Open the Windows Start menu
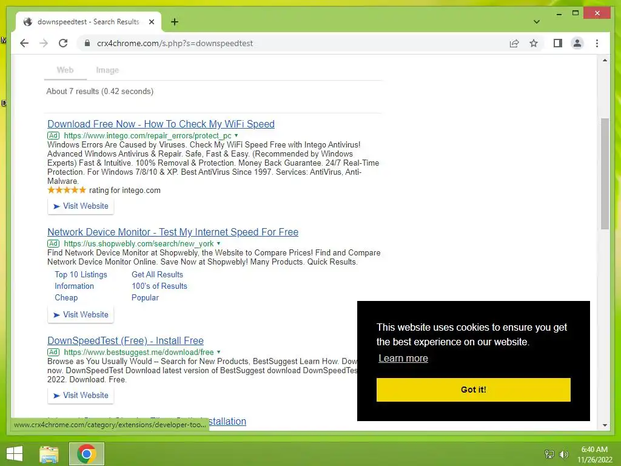Image resolution: width=621 pixels, height=466 pixels. [x=15, y=454]
